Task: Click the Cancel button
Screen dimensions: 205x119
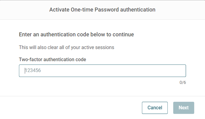Action: [155, 108]
